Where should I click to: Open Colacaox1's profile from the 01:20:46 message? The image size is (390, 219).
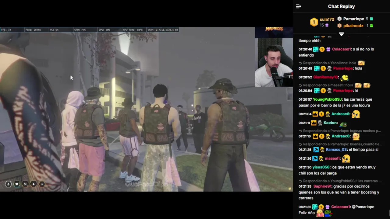[342, 49]
